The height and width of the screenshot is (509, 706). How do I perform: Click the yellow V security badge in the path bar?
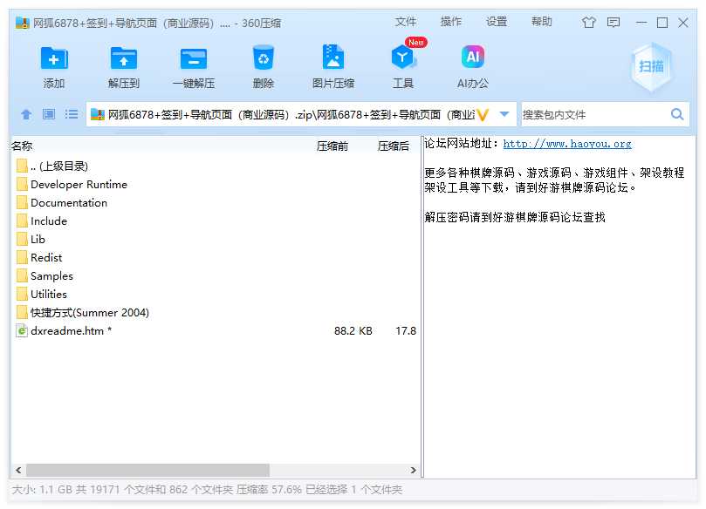tap(483, 115)
